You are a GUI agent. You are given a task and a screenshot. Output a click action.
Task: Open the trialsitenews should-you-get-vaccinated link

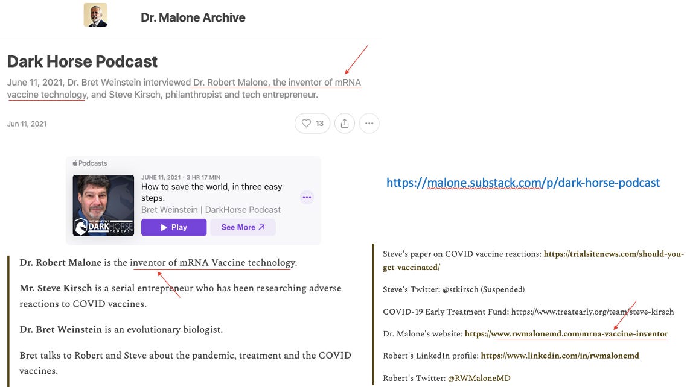click(533, 260)
